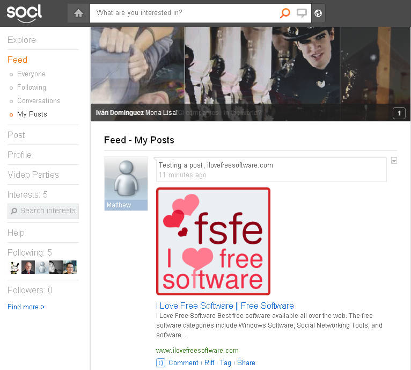Open 'I Love Free Software || Free Software' link
The image size is (411, 370).
(x=225, y=306)
